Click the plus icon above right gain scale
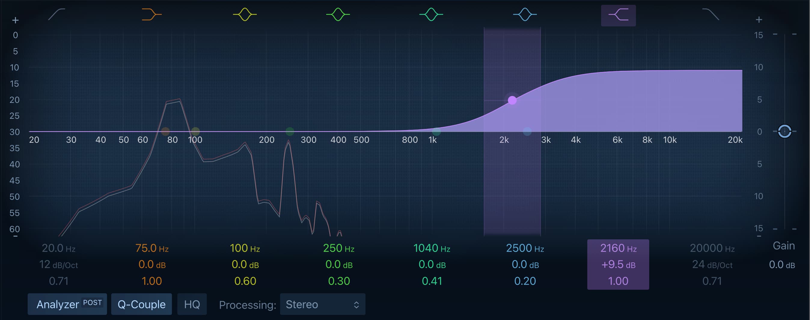 pyautogui.click(x=759, y=20)
